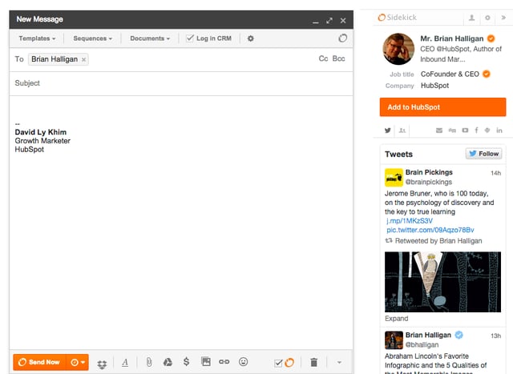Screen dimensions: 513x374
Task: Open the Dropbox attachment icon
Action: pyautogui.click(x=102, y=364)
